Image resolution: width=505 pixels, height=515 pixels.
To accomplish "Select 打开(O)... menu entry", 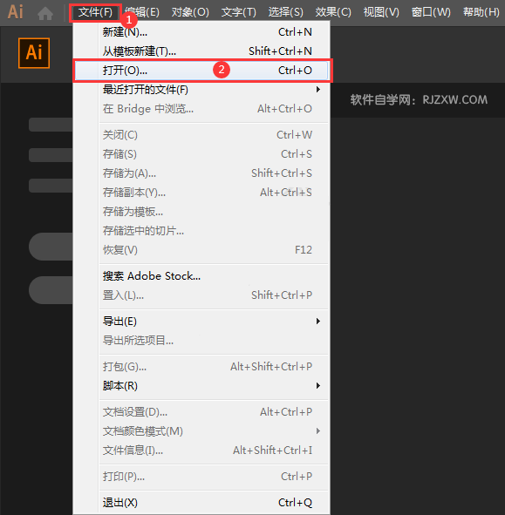I will click(201, 71).
